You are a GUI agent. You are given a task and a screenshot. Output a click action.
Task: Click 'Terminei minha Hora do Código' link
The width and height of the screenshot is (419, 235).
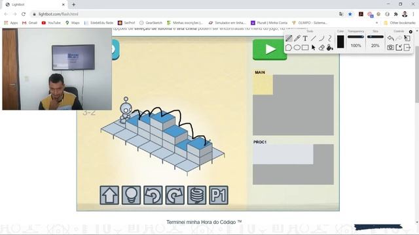point(204,222)
